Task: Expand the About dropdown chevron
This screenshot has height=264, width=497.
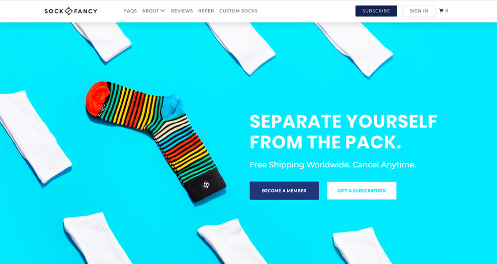Action: coord(163,11)
